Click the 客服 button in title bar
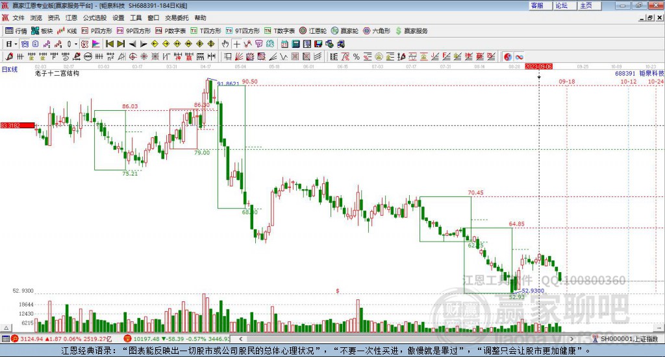The height and width of the screenshot is (357, 665). tap(540, 5)
